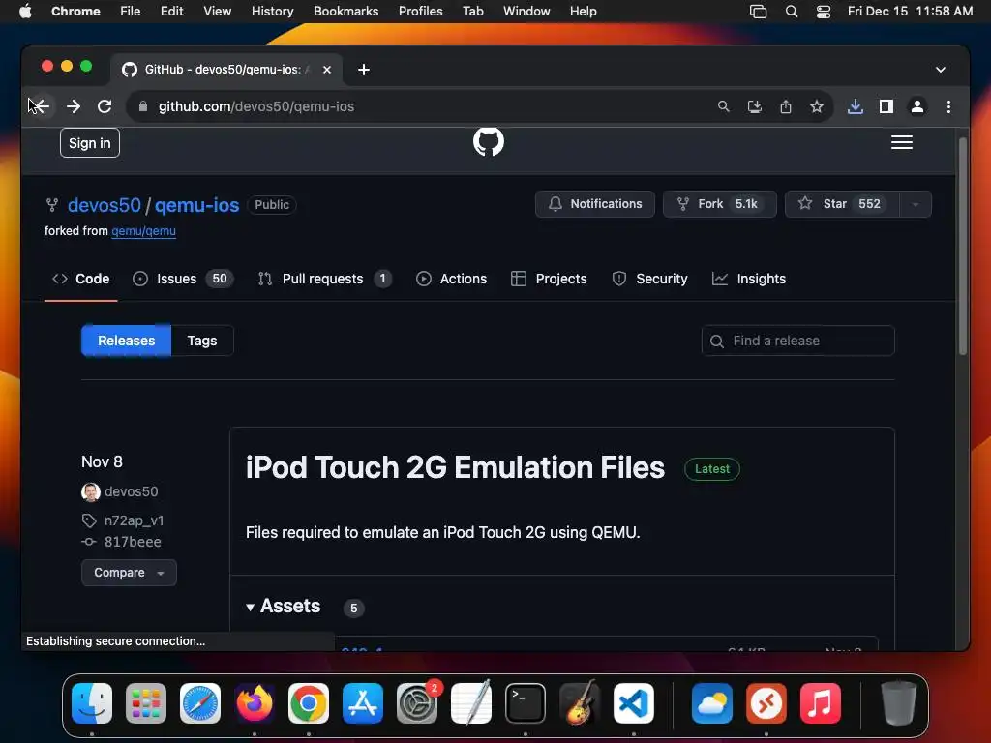The image size is (991, 743).
Task: Open the Actions tab
Action: coord(451,279)
